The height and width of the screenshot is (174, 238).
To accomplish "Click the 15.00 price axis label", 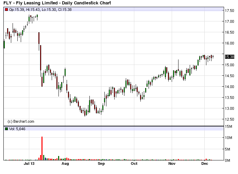I will (x=230, y=65).
